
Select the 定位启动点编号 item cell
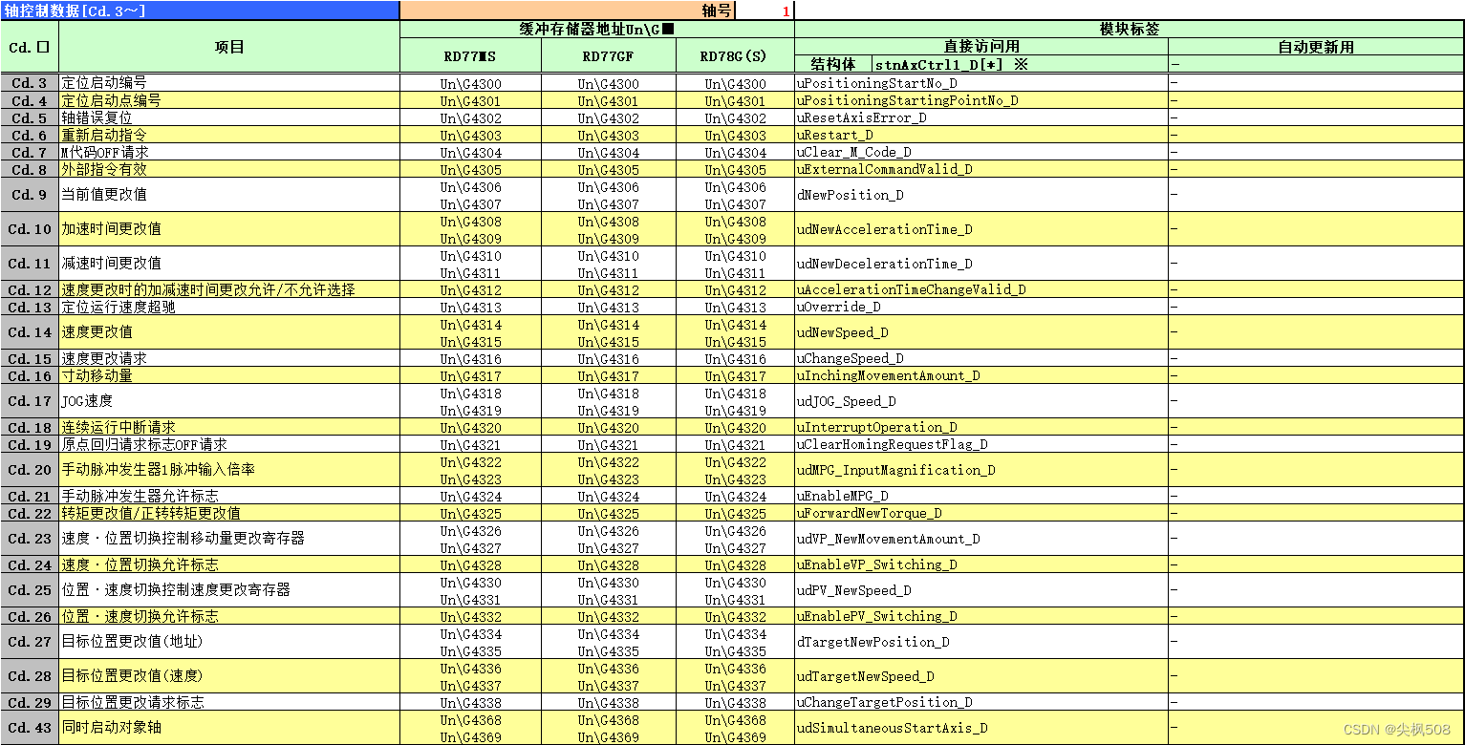point(229,100)
